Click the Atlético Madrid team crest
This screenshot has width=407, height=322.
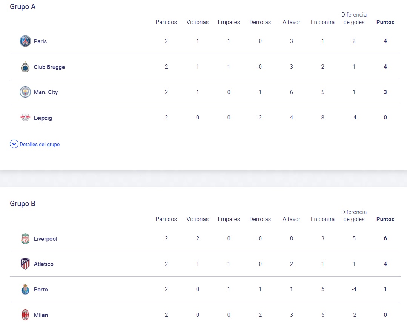coord(25,264)
